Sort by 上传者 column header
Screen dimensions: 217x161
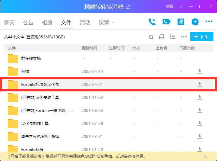tap(162, 48)
